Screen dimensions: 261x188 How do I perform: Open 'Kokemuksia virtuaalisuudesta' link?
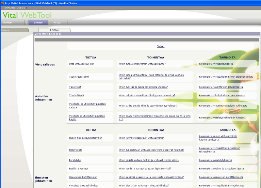click(216, 64)
